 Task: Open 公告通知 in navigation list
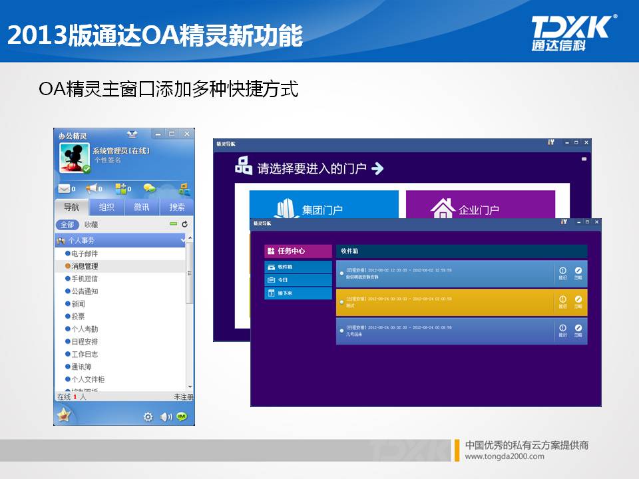[x=85, y=291]
